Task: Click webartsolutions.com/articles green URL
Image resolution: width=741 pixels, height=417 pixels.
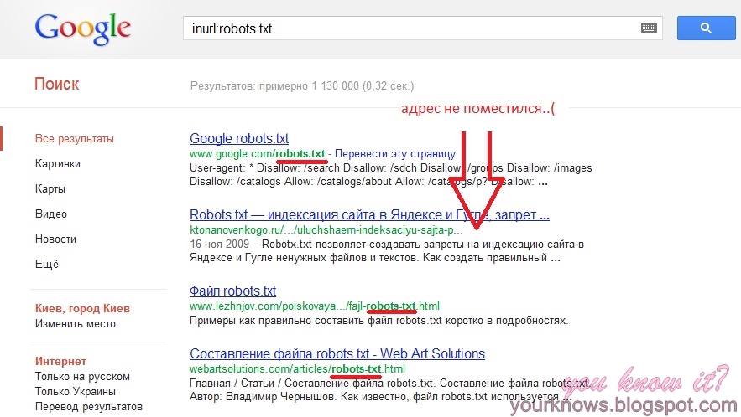Action: pos(297,369)
